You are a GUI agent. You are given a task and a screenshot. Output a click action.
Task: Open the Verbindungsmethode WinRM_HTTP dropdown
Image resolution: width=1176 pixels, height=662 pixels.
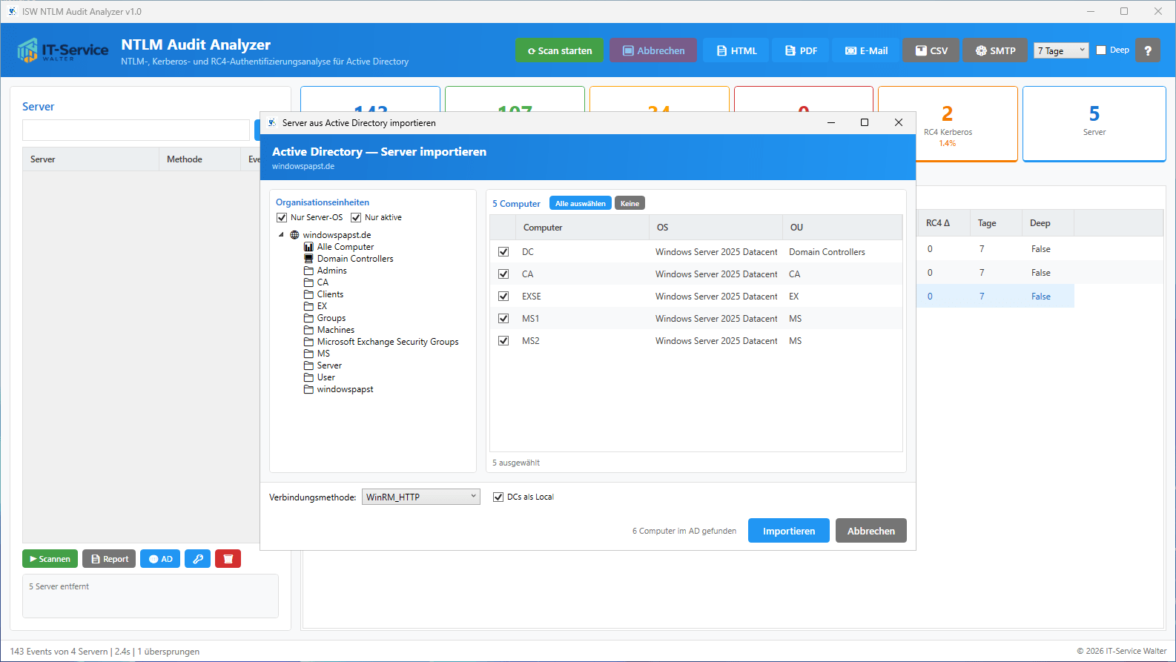(420, 497)
